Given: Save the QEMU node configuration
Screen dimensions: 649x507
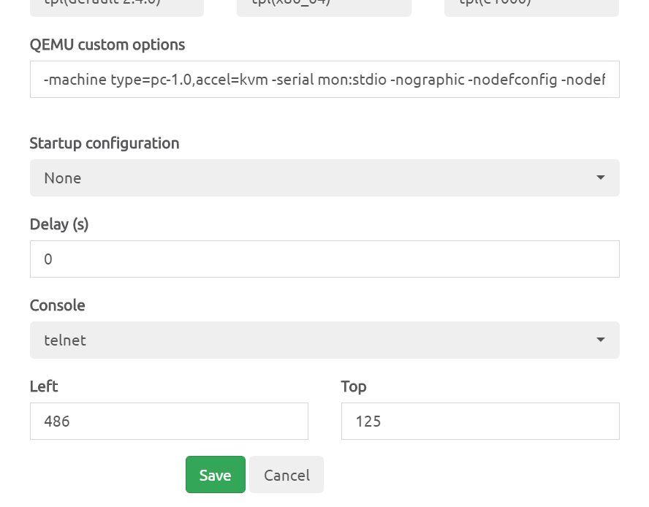Looking at the screenshot, I should point(215,474).
